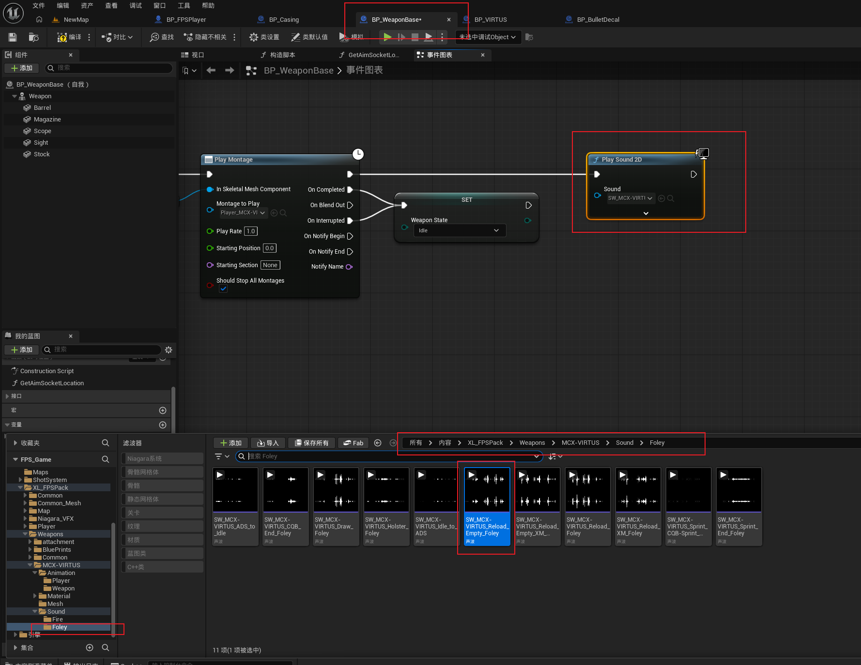Search the FPS_Game folder tree icon
This screenshot has height=665, width=861.
[105, 459]
